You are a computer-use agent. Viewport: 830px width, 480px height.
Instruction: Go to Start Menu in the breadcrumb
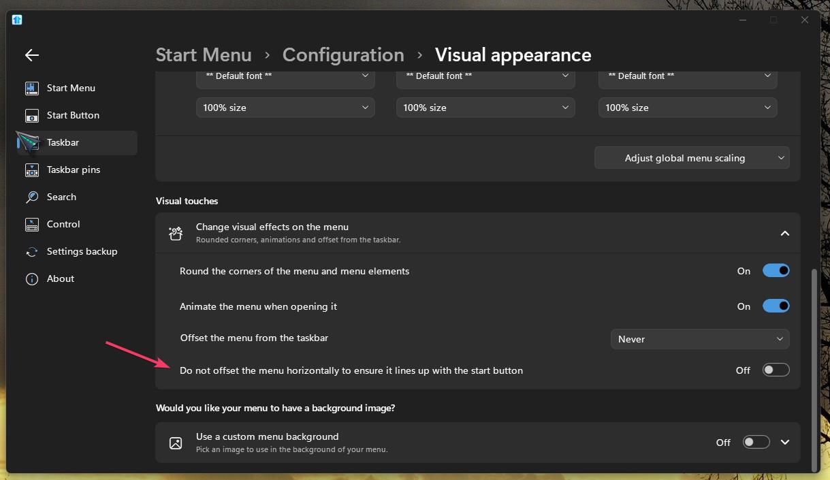pos(204,55)
